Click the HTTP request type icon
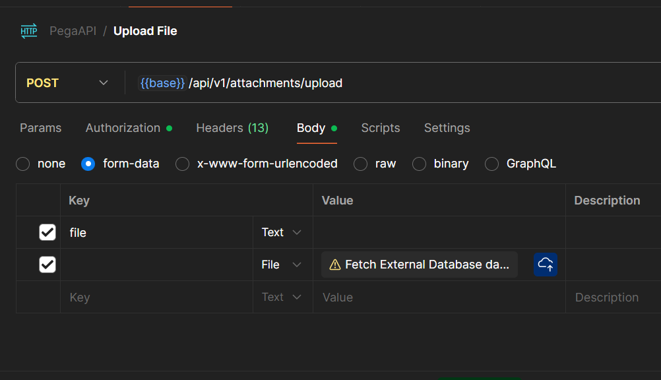 (x=29, y=31)
